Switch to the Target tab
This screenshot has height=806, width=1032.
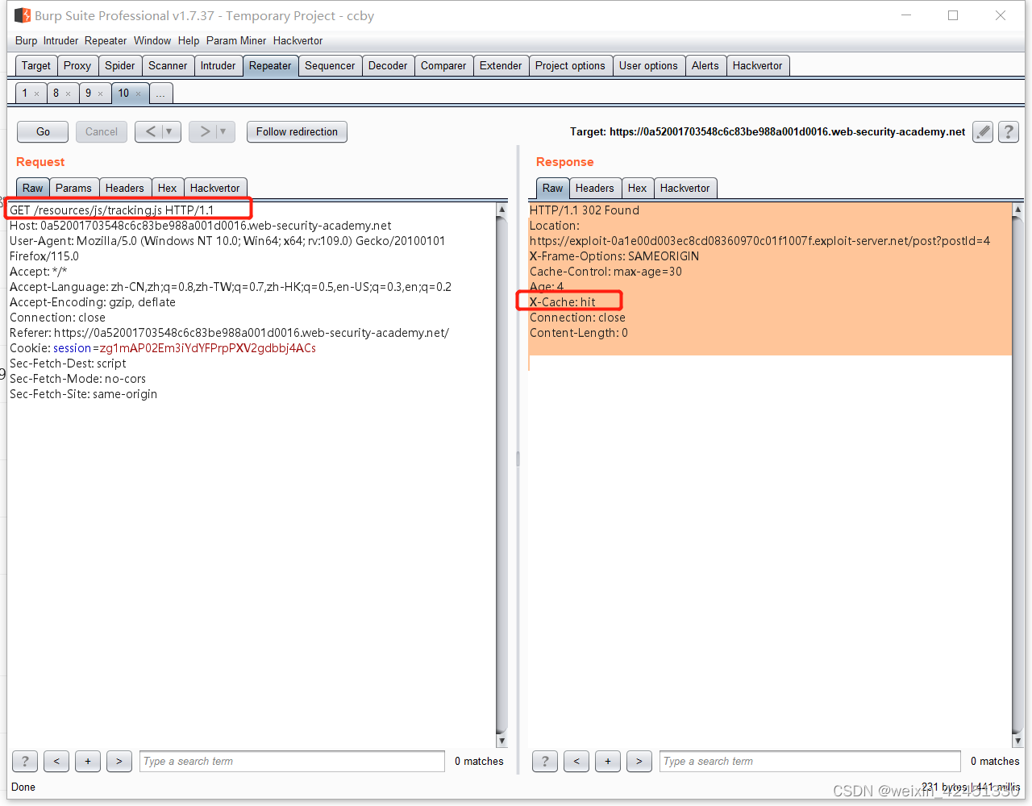36,65
